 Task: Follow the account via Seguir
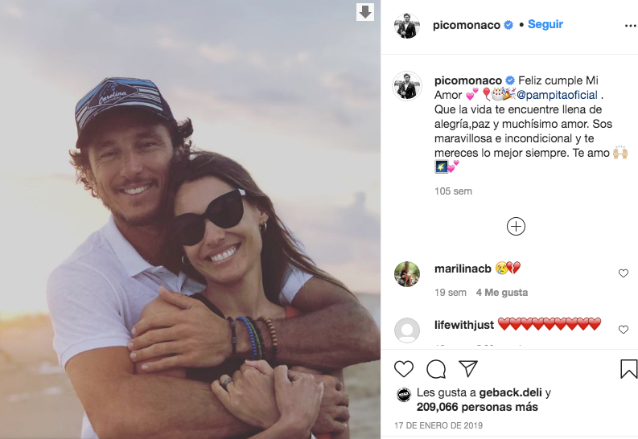coord(545,24)
